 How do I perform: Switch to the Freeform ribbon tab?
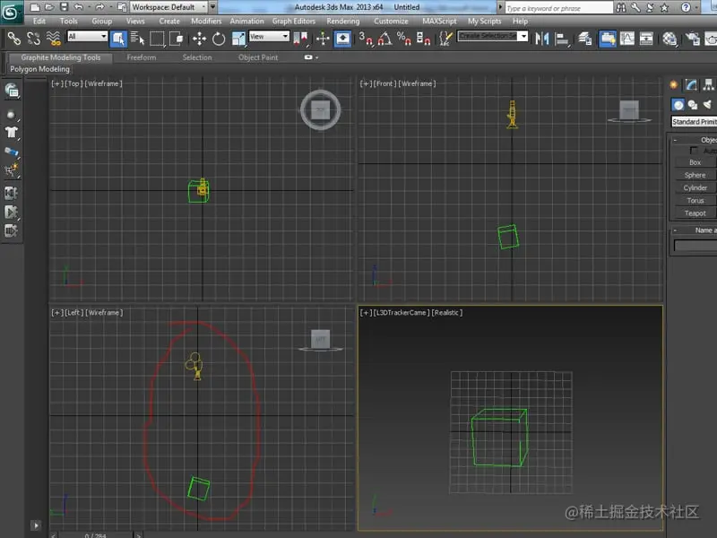point(142,57)
